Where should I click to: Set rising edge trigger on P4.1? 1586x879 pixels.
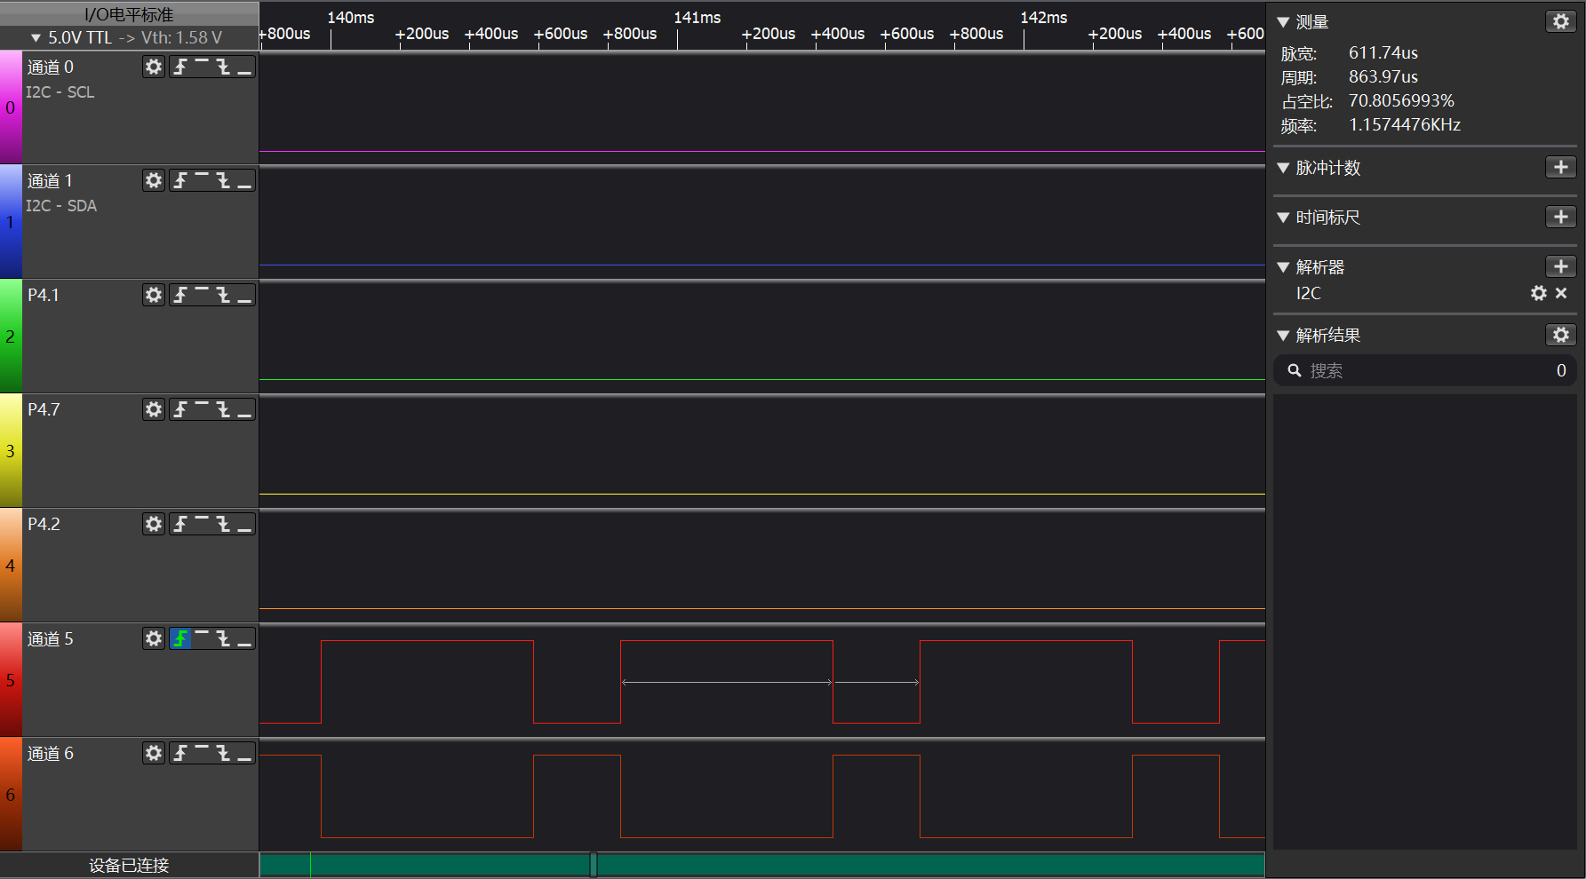click(x=180, y=295)
